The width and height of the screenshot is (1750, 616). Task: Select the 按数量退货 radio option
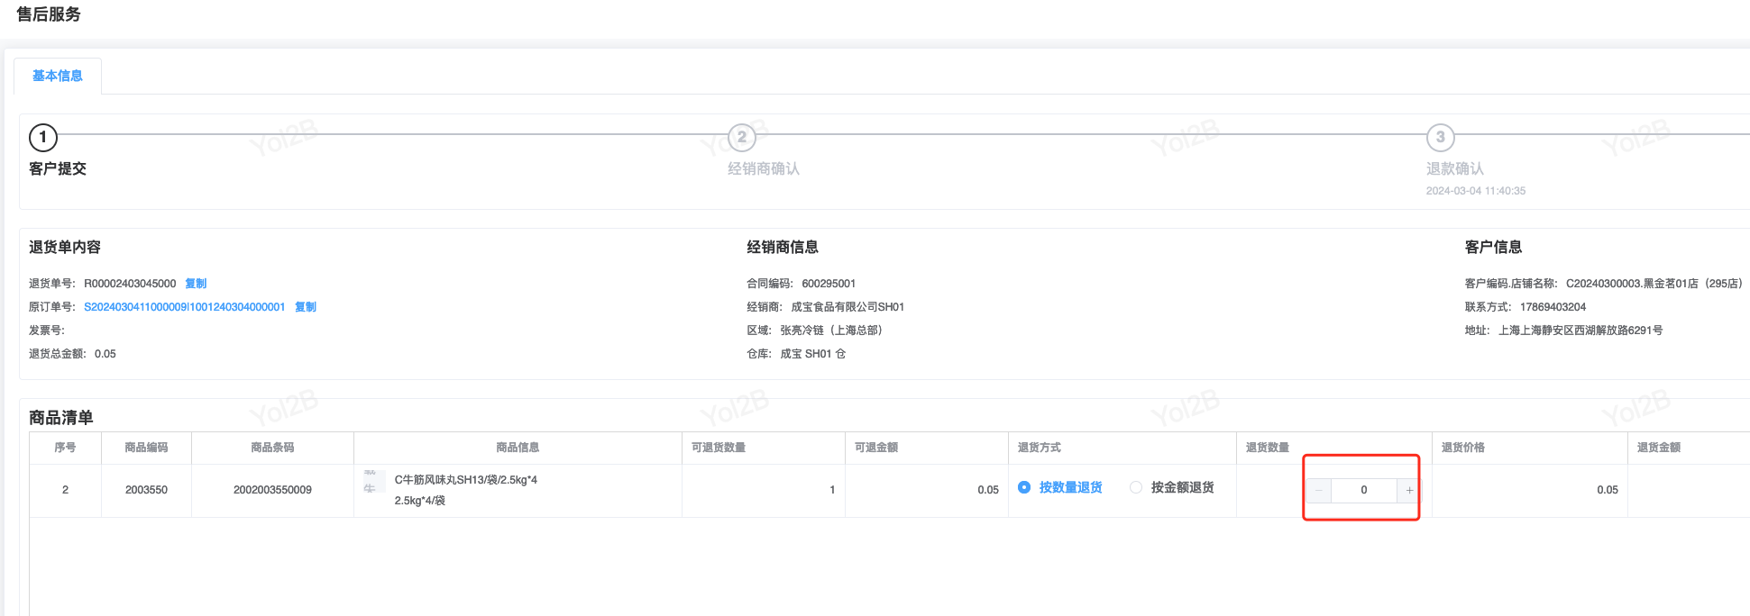[x=1024, y=487]
